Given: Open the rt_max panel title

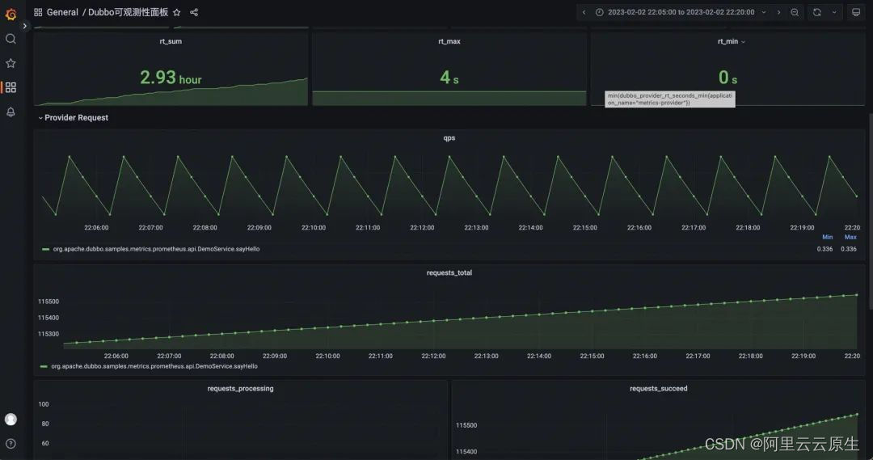Looking at the screenshot, I should [449, 41].
